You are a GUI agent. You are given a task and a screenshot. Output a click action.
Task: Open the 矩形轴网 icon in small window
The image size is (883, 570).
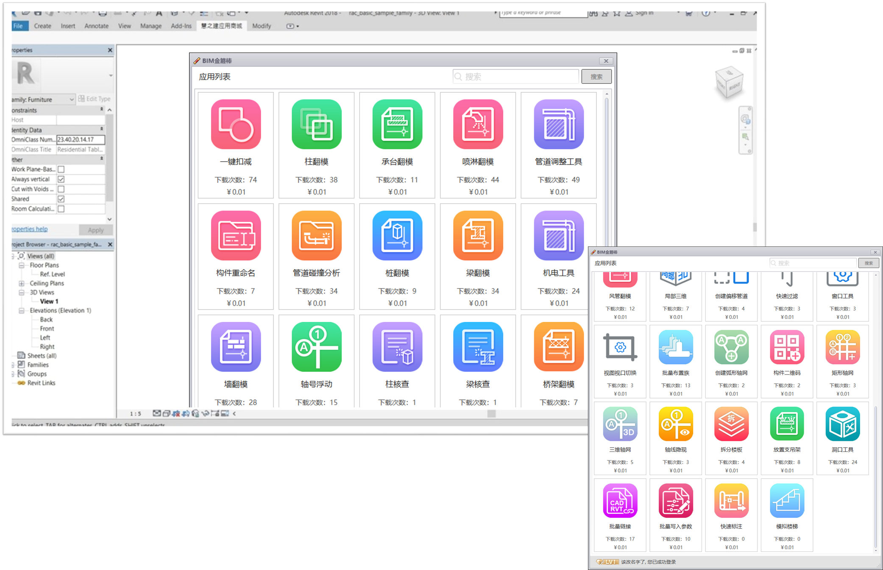coord(843,347)
